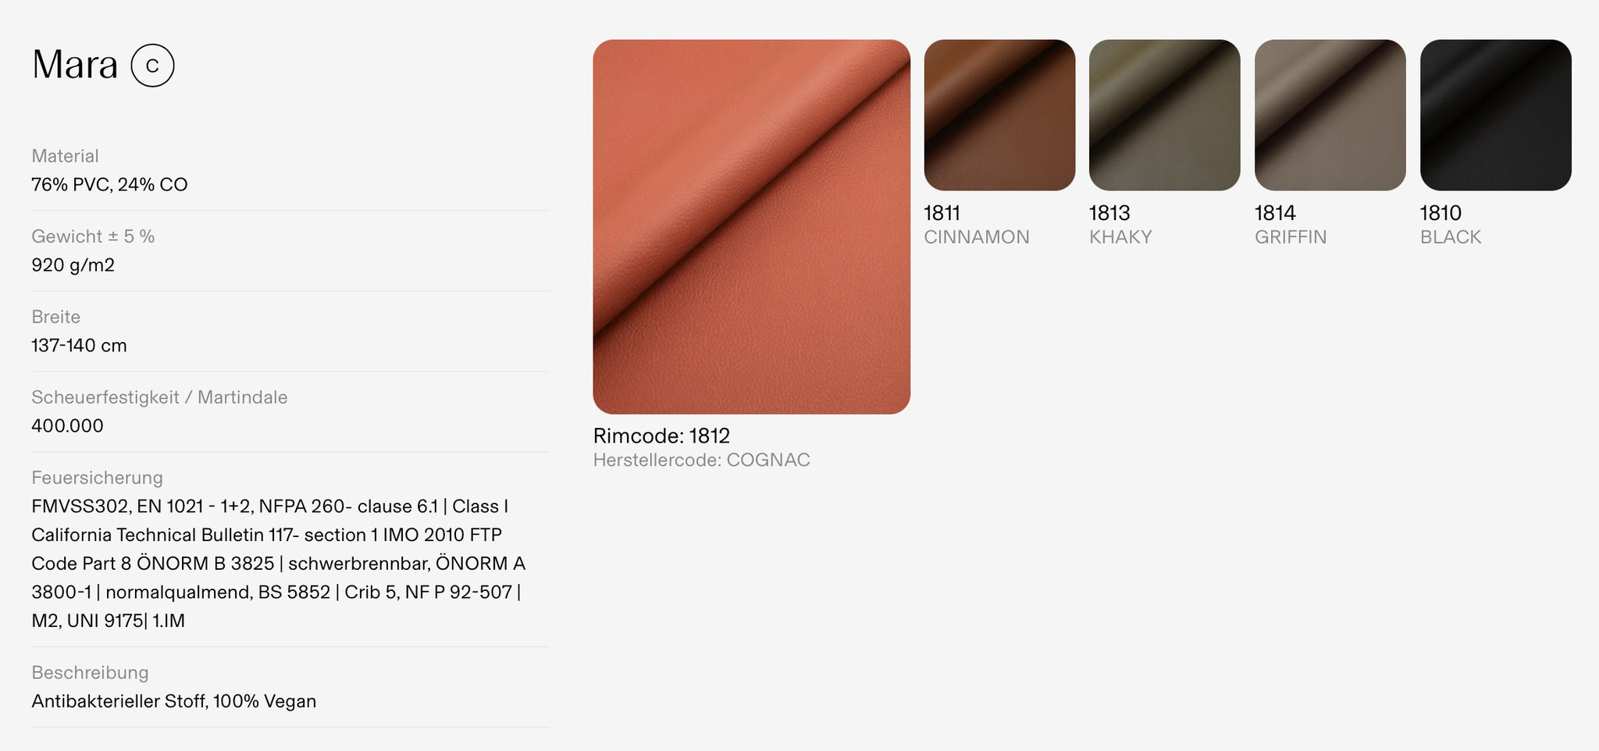Select the Khaky 1813 color swatch

tap(1164, 115)
